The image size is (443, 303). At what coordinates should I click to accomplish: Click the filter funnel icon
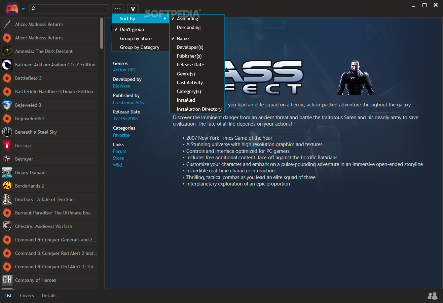[133, 9]
